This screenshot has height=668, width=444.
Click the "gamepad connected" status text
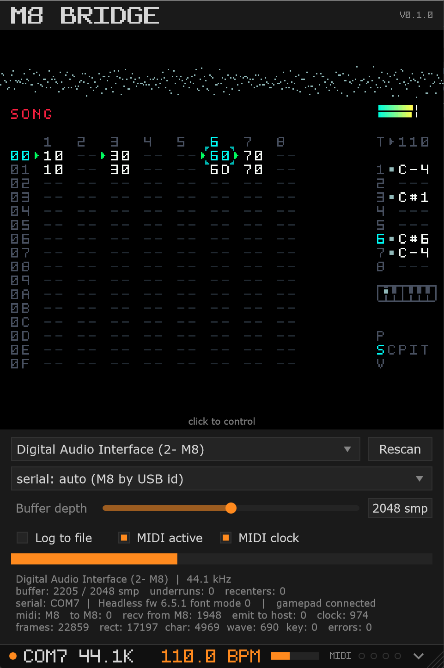pyautogui.click(x=326, y=603)
